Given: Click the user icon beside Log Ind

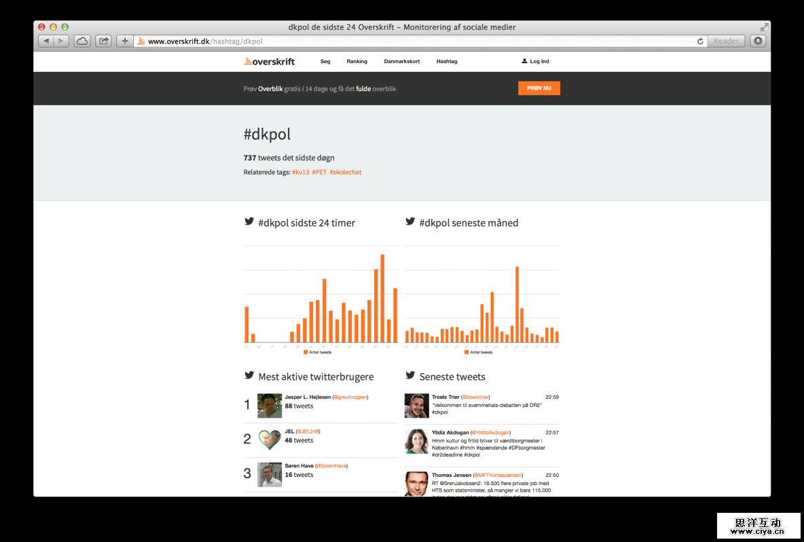Looking at the screenshot, I should (524, 61).
